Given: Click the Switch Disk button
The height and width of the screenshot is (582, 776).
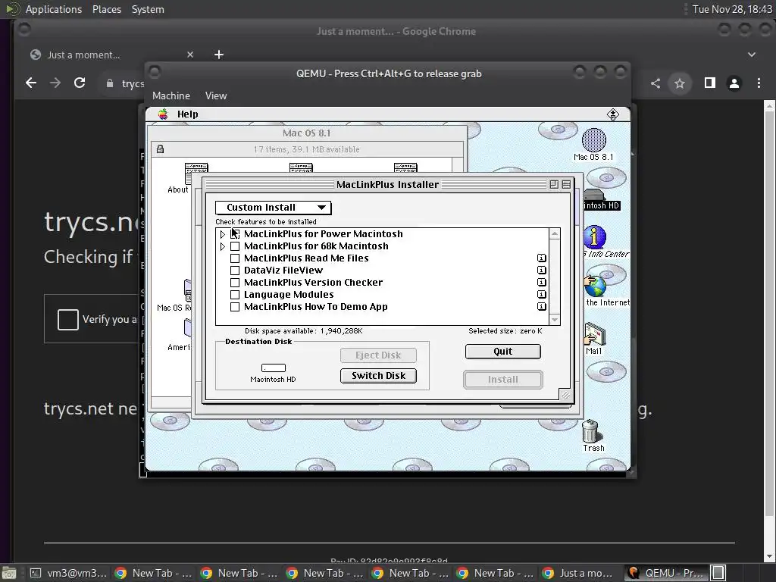Looking at the screenshot, I should (x=378, y=376).
